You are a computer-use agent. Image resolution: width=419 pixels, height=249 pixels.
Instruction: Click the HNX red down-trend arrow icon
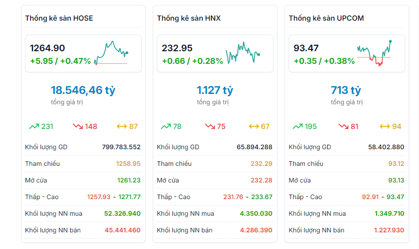click(210, 127)
